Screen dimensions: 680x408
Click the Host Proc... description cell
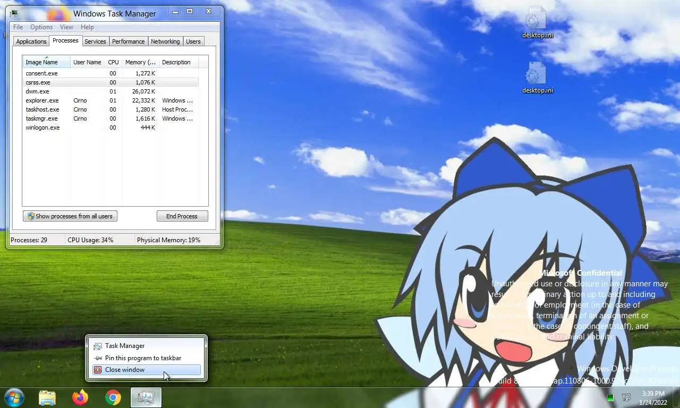pyautogui.click(x=177, y=109)
